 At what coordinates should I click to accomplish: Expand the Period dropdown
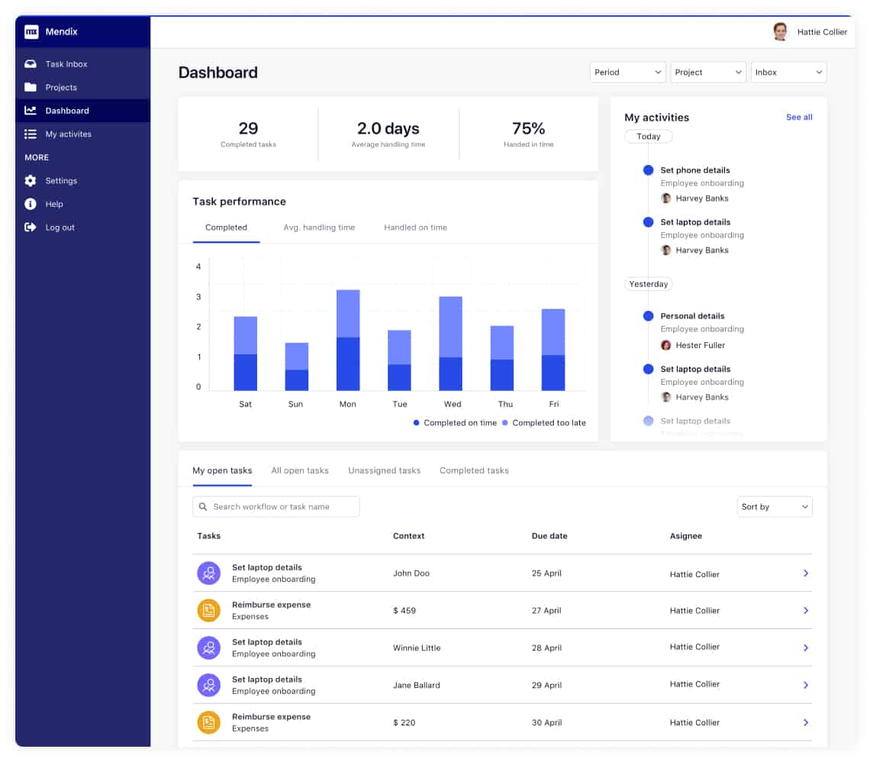(627, 73)
